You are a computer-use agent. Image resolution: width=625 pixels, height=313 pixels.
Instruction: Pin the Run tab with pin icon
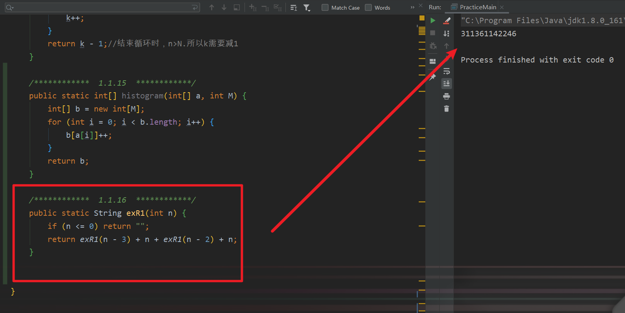(x=433, y=76)
